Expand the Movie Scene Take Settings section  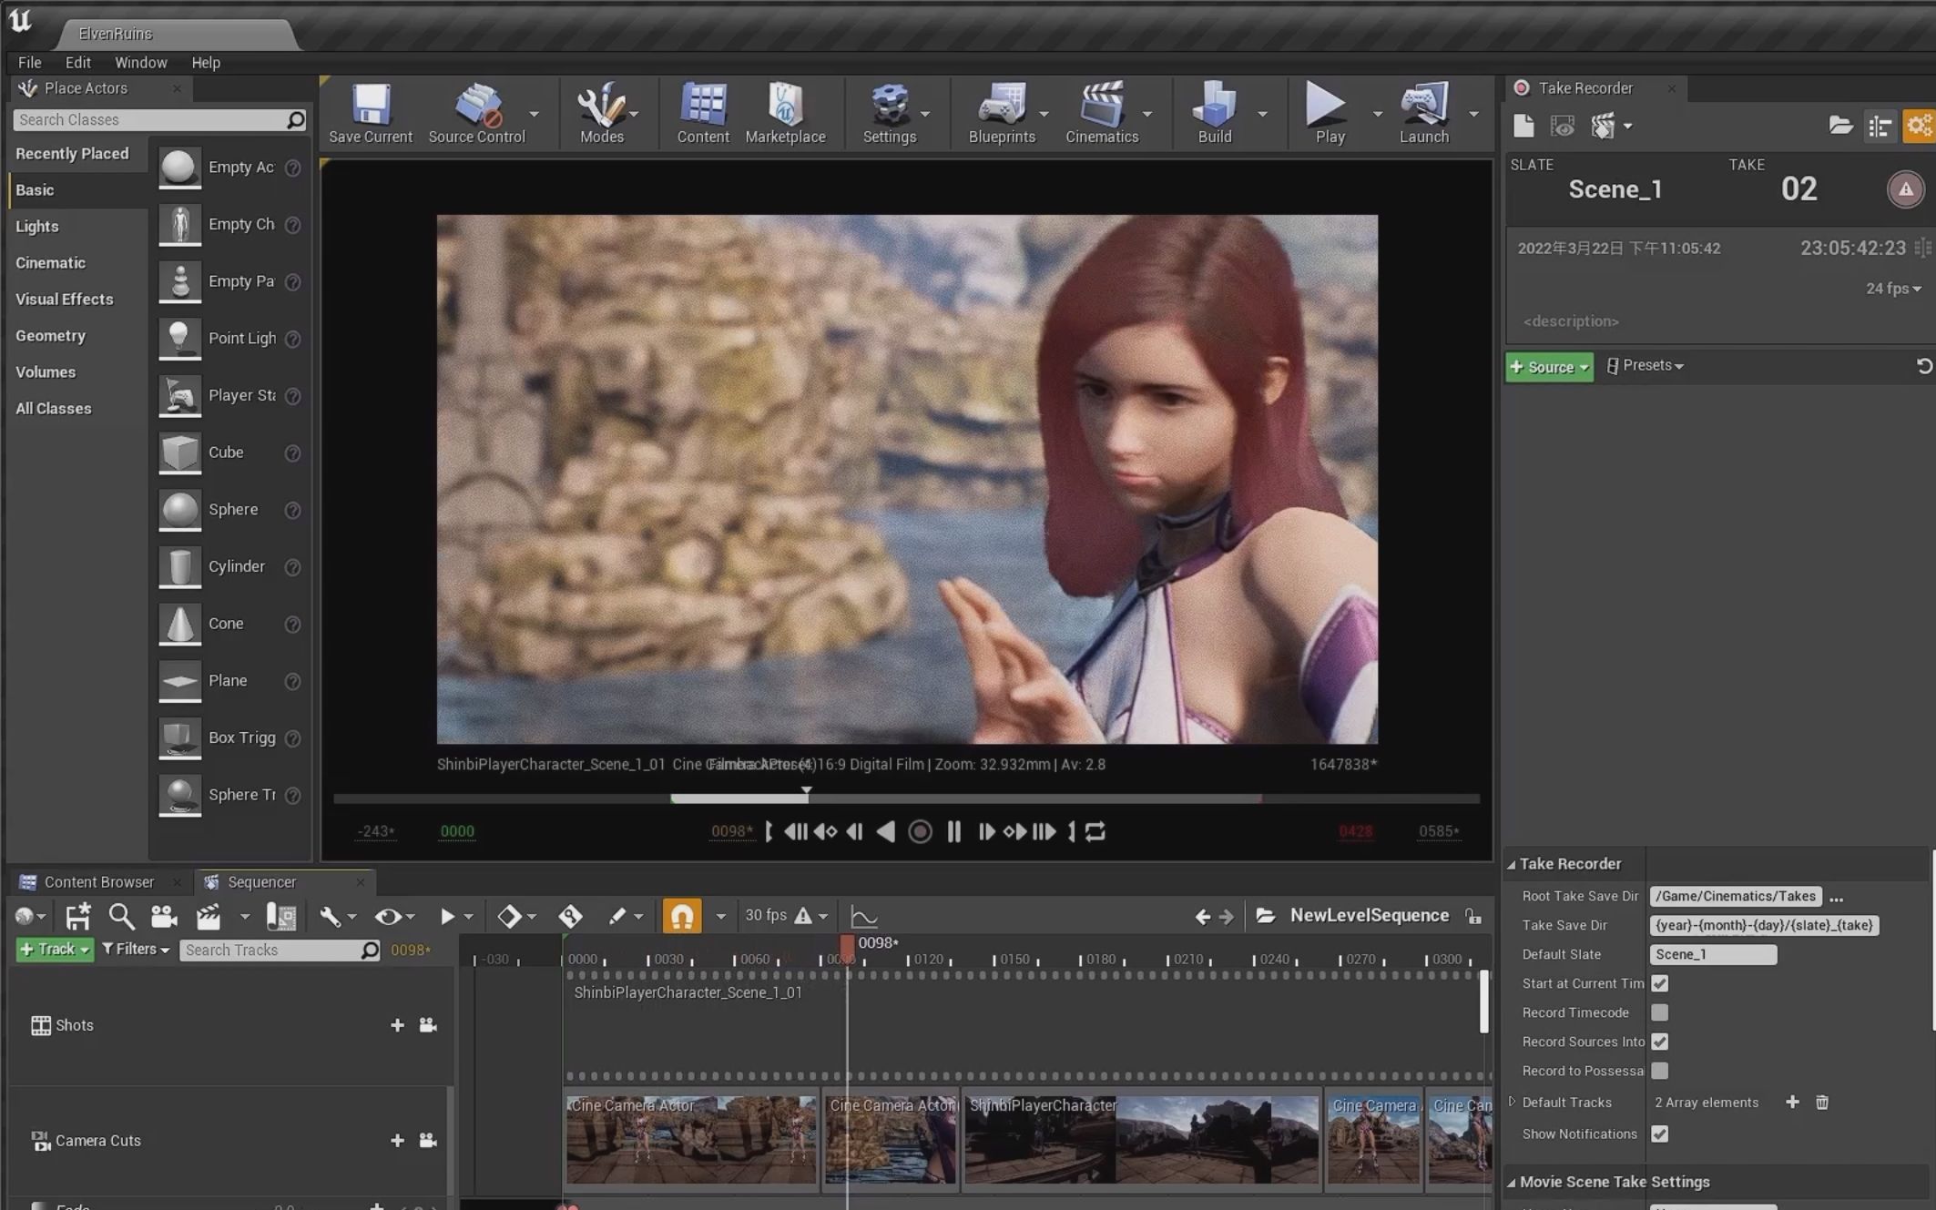click(x=1512, y=1181)
